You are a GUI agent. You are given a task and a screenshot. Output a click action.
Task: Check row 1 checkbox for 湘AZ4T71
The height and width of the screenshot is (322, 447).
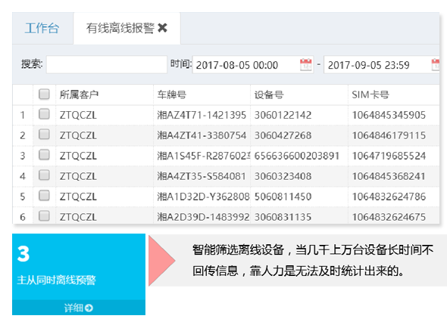(44, 114)
